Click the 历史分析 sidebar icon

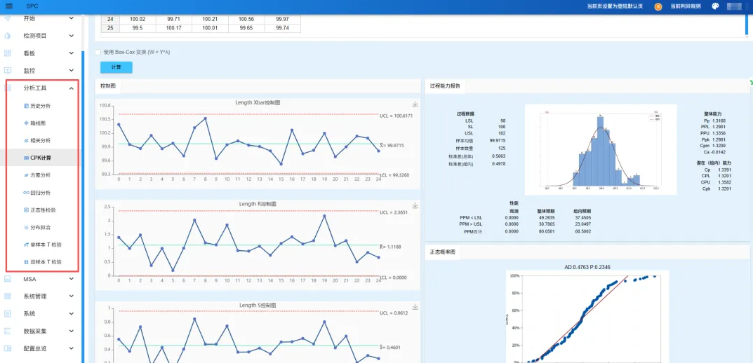coord(27,106)
